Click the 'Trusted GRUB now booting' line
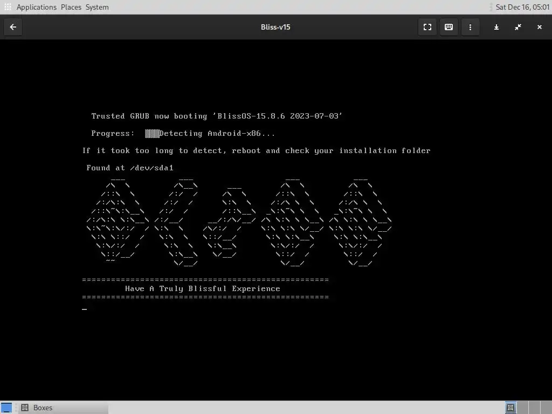The width and height of the screenshot is (552, 414). pos(217,116)
